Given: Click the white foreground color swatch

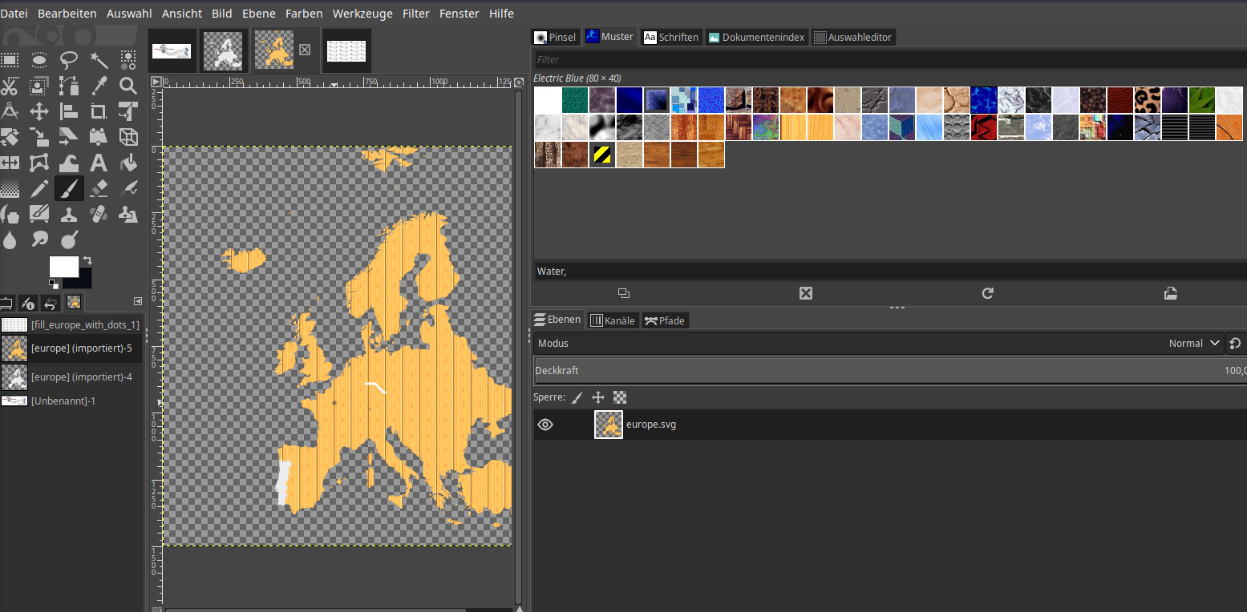Looking at the screenshot, I should coord(63,267).
